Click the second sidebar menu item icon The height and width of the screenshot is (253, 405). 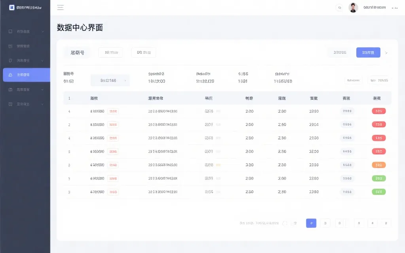tap(11, 46)
